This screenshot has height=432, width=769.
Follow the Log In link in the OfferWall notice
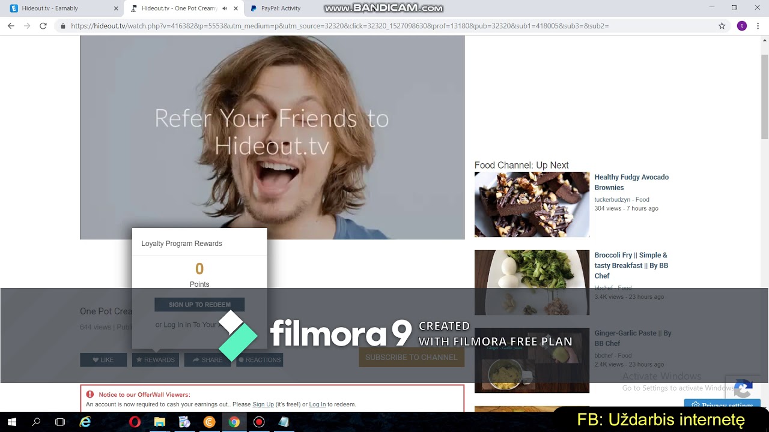pyautogui.click(x=317, y=404)
